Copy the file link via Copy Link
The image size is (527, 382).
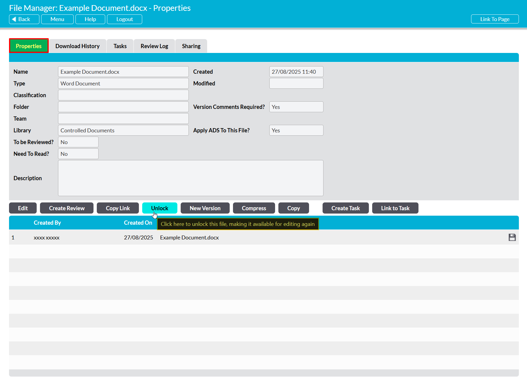118,208
